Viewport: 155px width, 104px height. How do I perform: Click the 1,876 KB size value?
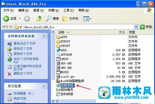[119, 59]
